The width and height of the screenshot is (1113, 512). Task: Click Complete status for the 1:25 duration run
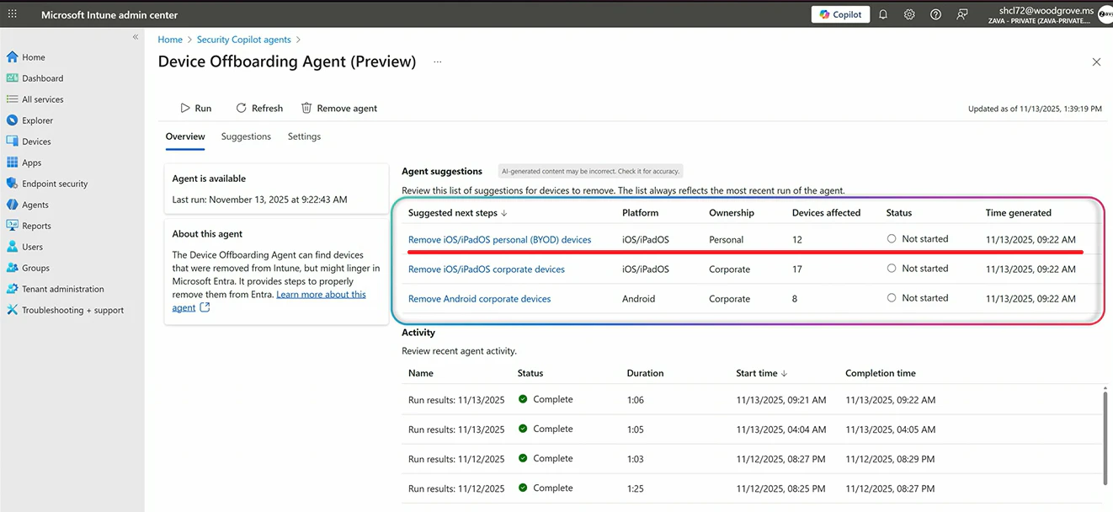(546, 488)
